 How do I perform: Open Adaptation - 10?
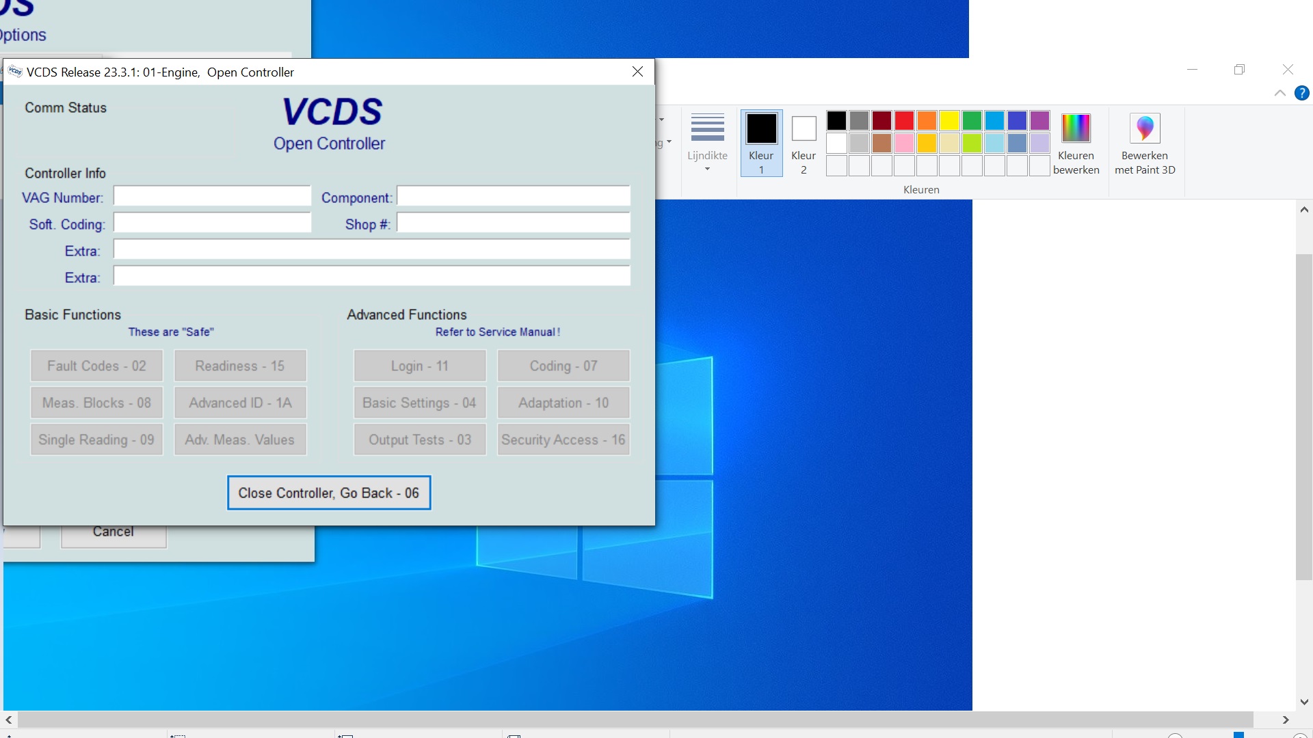[x=563, y=402]
